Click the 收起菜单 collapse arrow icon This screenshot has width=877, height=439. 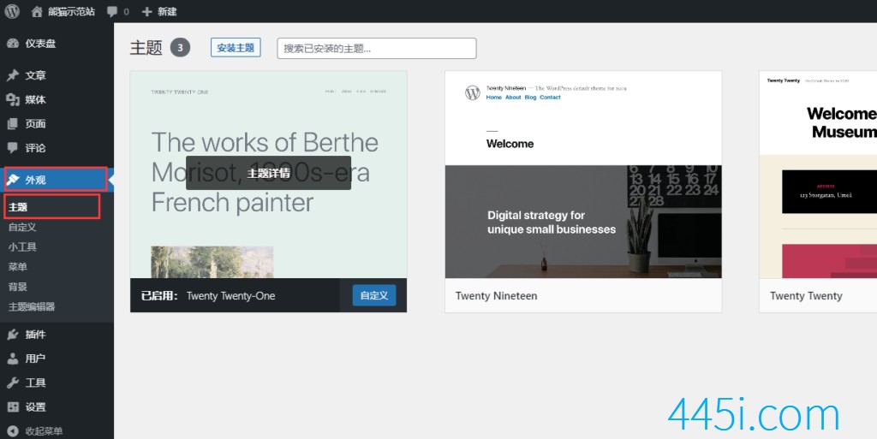13,431
